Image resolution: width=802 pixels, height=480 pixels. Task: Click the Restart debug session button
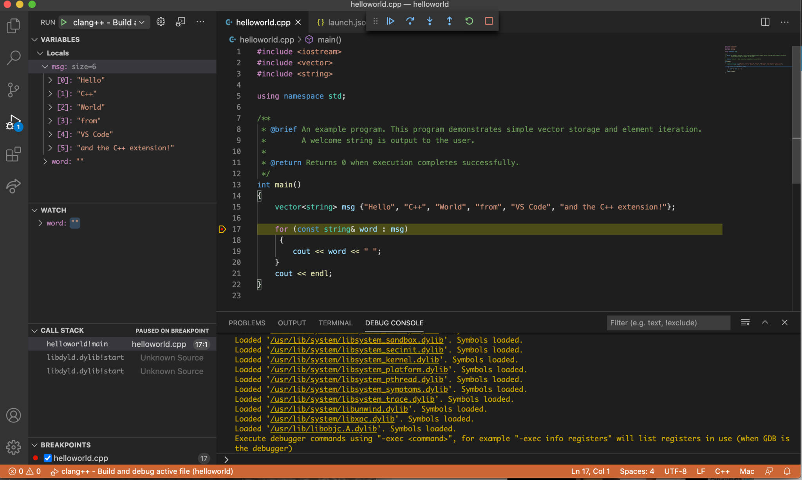point(469,21)
